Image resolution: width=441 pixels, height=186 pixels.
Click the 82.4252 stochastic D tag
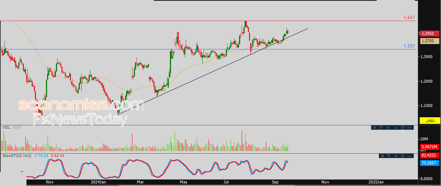click(430, 155)
